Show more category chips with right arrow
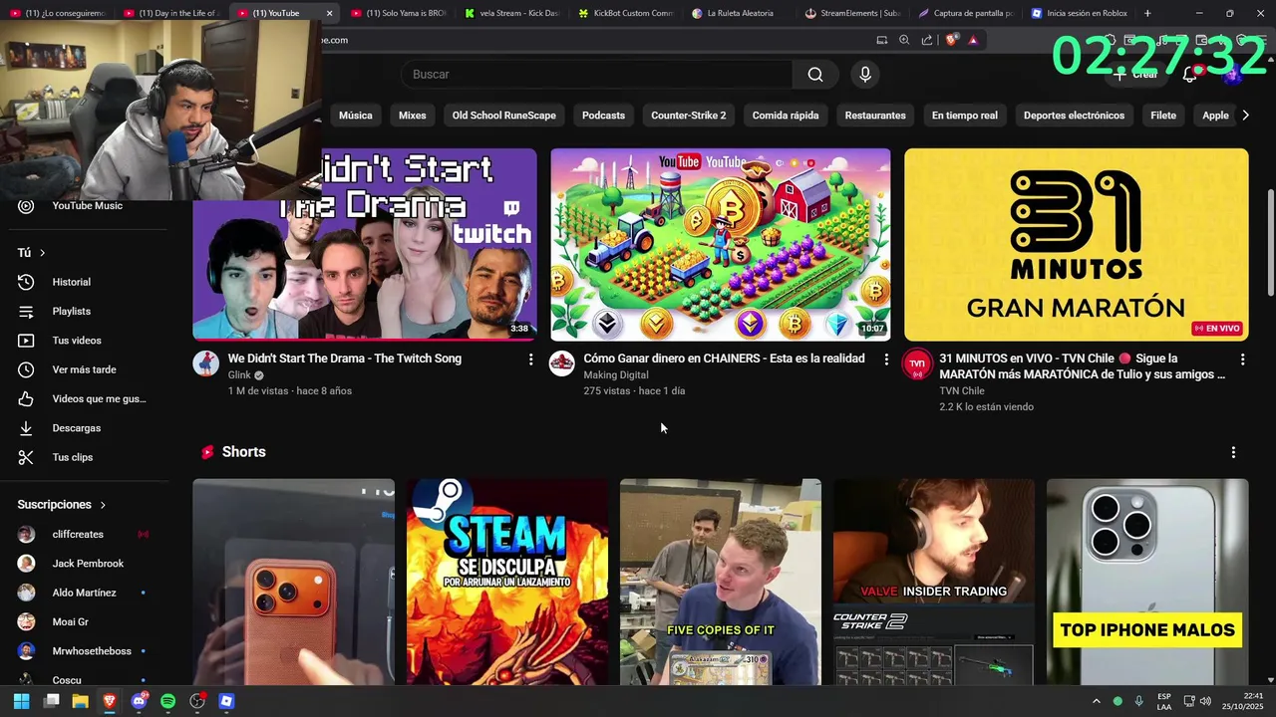 (x=1245, y=116)
